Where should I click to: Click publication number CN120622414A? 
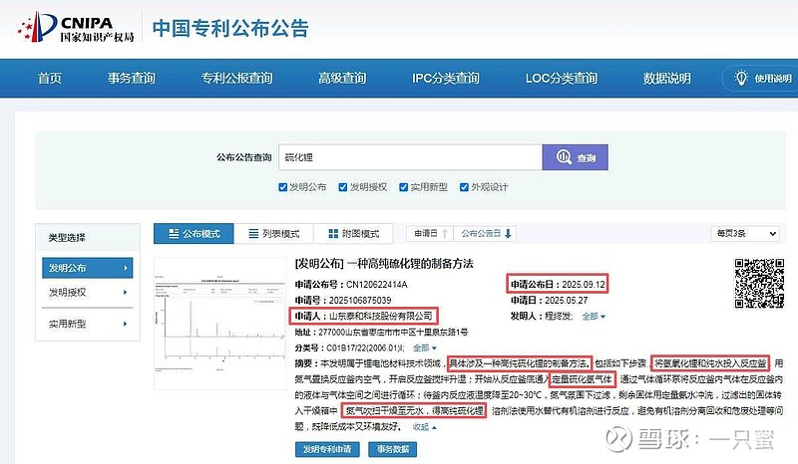(377, 284)
